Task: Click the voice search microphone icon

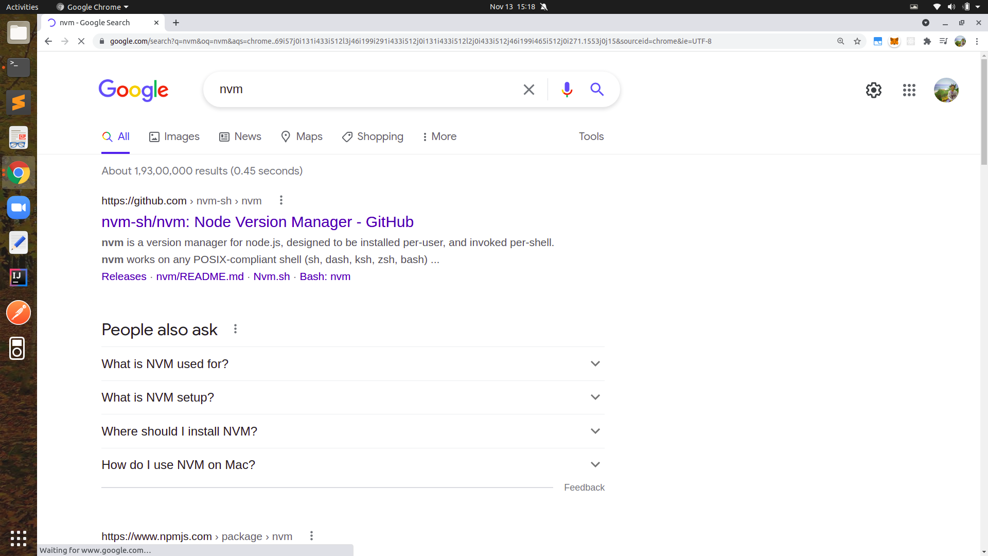Action: pyautogui.click(x=567, y=90)
